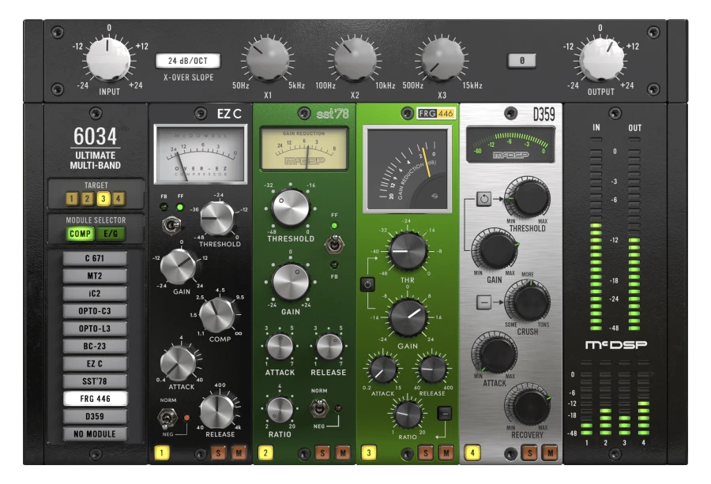Click sst'78 THRESHOLD knob
The image size is (711, 484).
point(291,208)
